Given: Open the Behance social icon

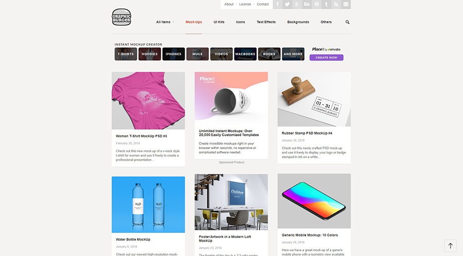Looking at the screenshot, I should (307, 5).
